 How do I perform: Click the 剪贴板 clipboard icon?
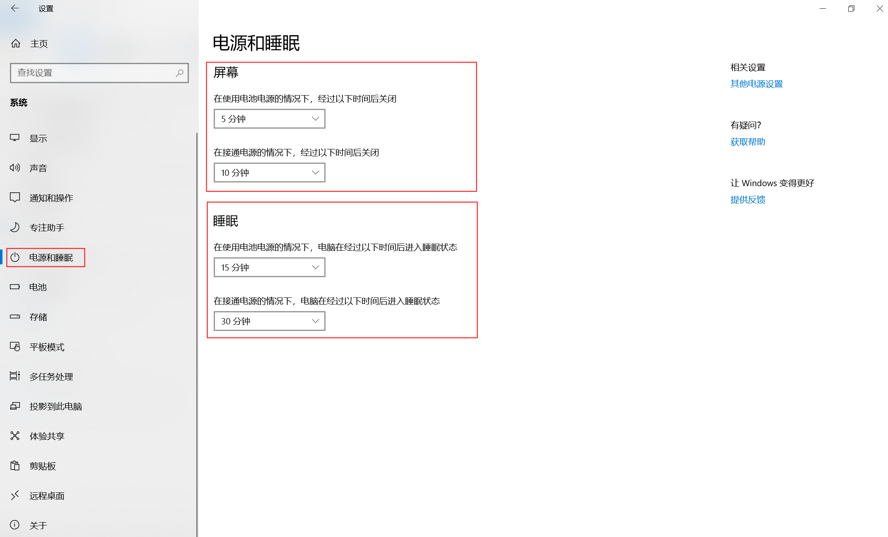15,465
